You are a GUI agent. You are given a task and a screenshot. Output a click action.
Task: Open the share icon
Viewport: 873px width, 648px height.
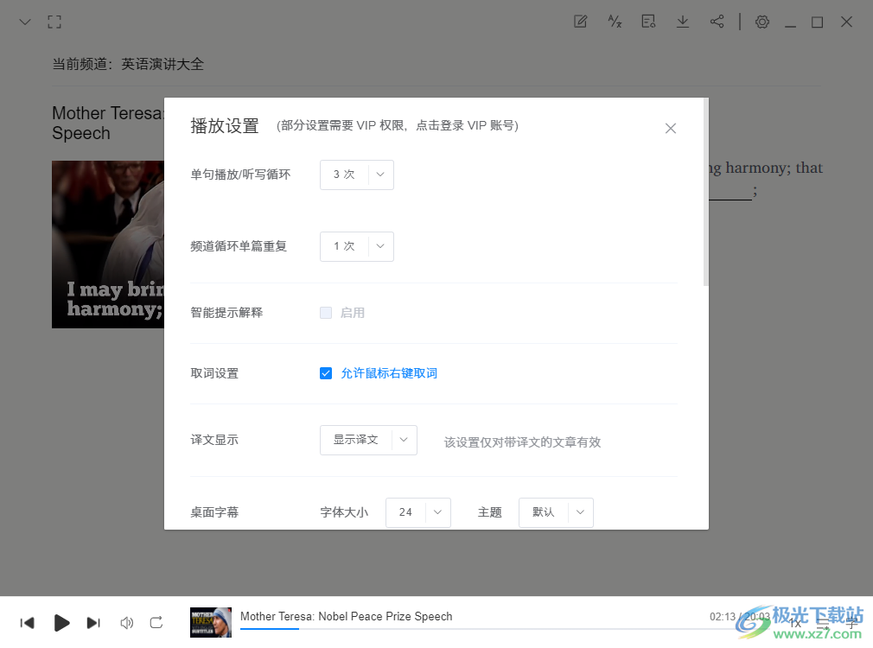pyautogui.click(x=717, y=22)
